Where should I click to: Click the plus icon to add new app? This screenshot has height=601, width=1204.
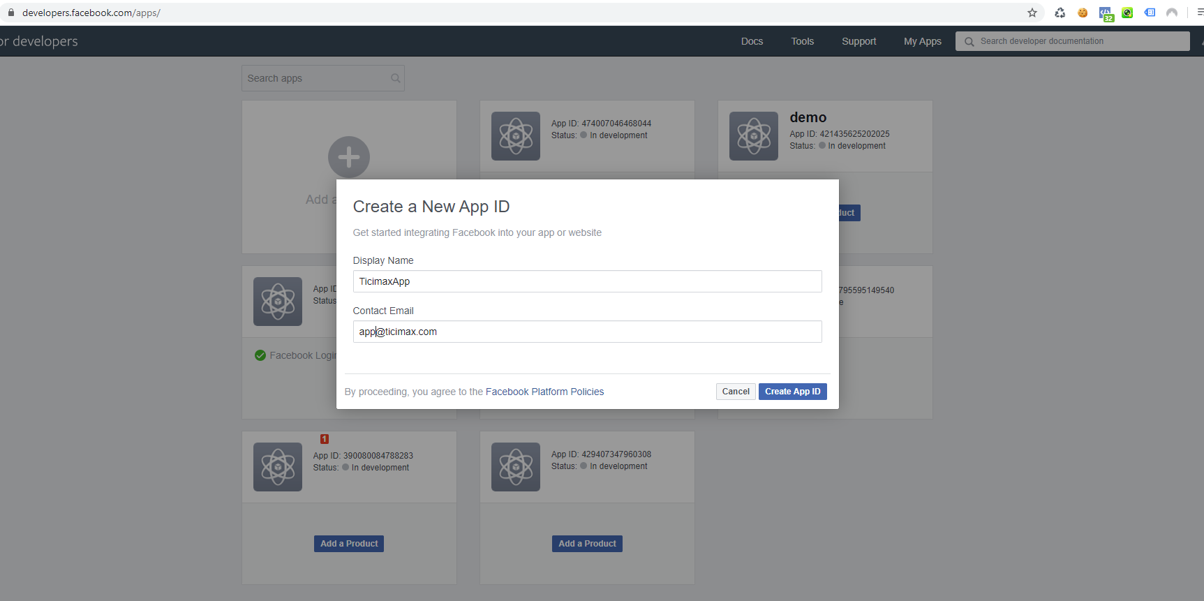pos(349,157)
